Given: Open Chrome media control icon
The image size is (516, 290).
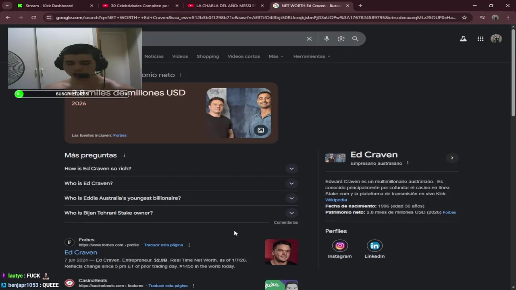Looking at the screenshot, I should click(x=482, y=17).
